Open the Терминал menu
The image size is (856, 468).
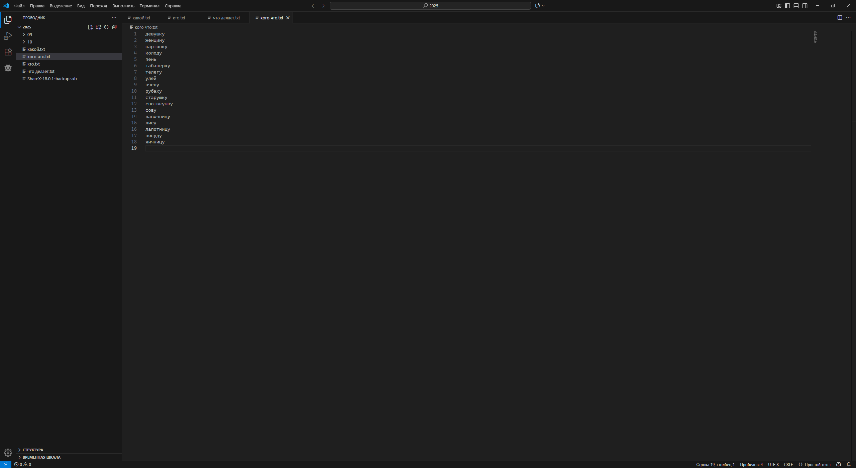click(149, 6)
